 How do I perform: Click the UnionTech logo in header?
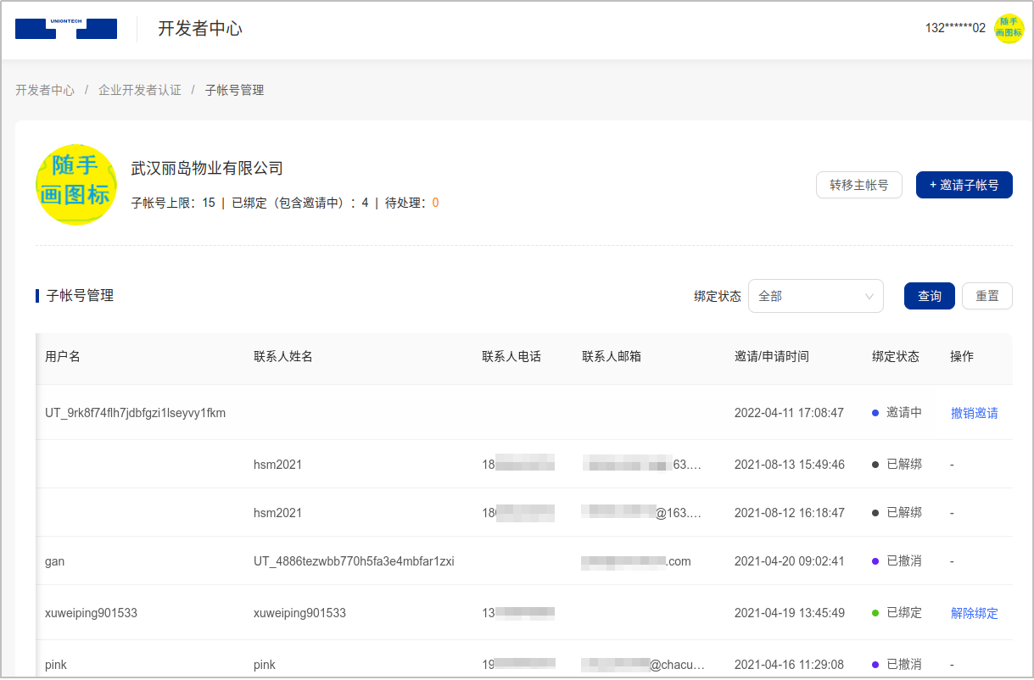[x=66, y=29]
